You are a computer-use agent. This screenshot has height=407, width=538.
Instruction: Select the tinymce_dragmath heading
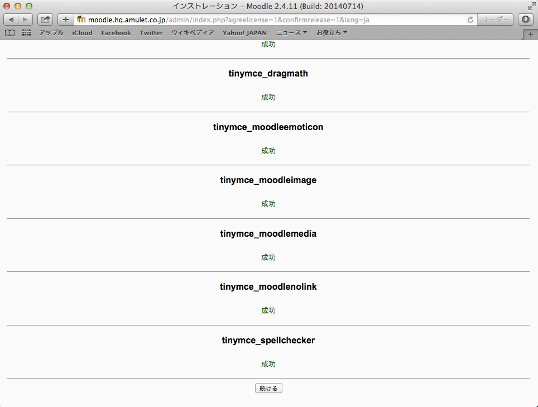(268, 74)
